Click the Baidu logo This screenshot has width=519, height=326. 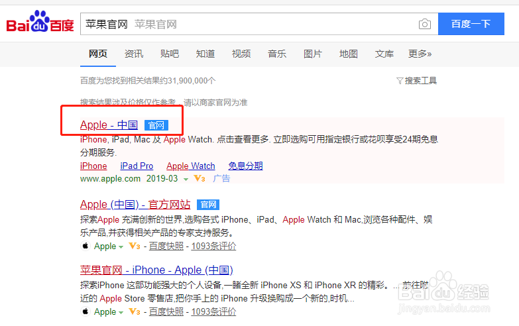(x=40, y=21)
